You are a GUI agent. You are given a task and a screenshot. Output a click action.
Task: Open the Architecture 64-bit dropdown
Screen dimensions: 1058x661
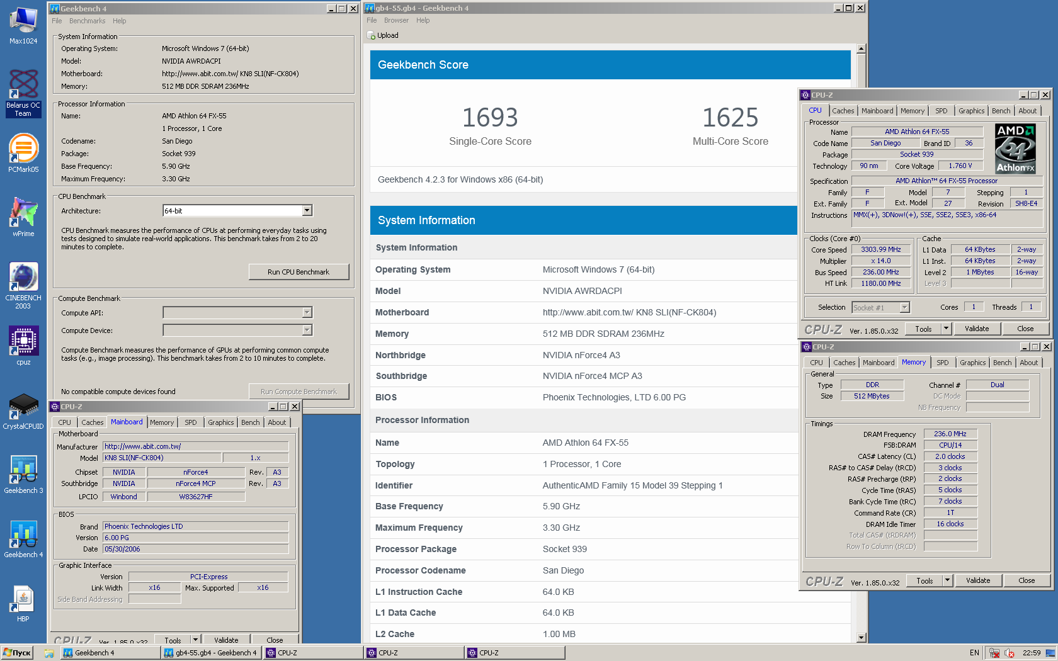pyautogui.click(x=307, y=210)
